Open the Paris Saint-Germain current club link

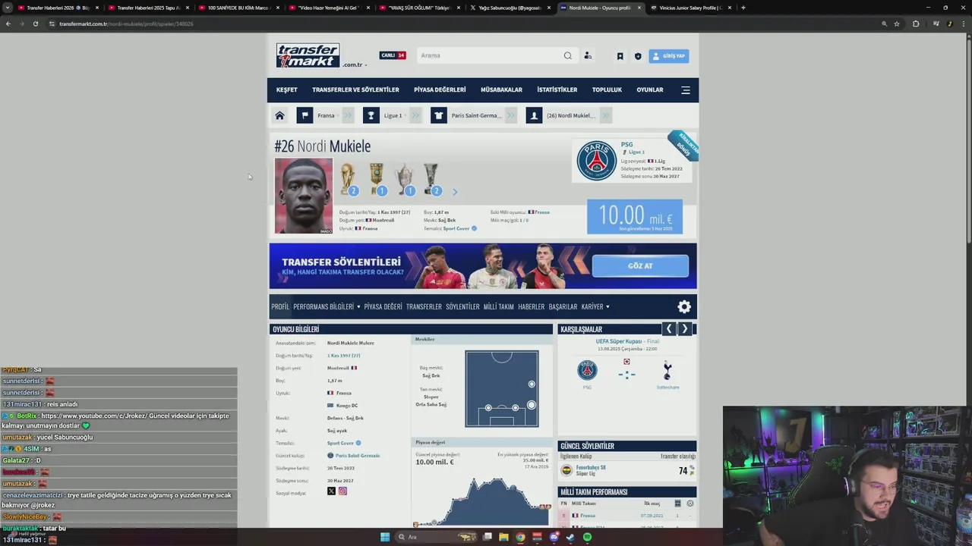click(x=357, y=456)
